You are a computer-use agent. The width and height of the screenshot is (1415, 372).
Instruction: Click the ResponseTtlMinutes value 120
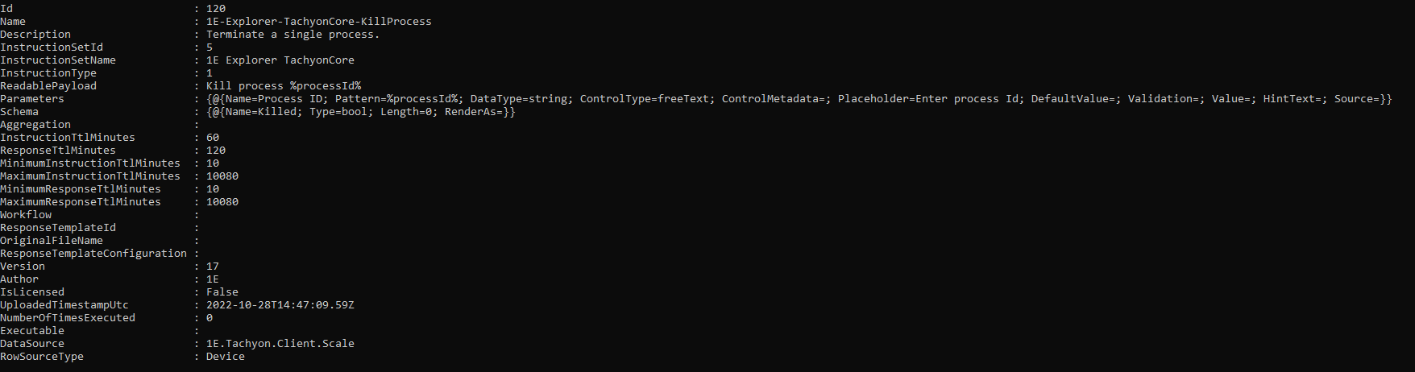pyautogui.click(x=215, y=151)
